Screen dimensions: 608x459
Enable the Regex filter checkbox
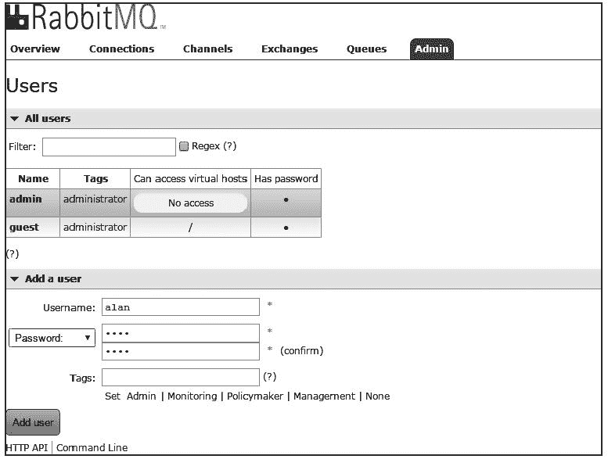coord(184,146)
